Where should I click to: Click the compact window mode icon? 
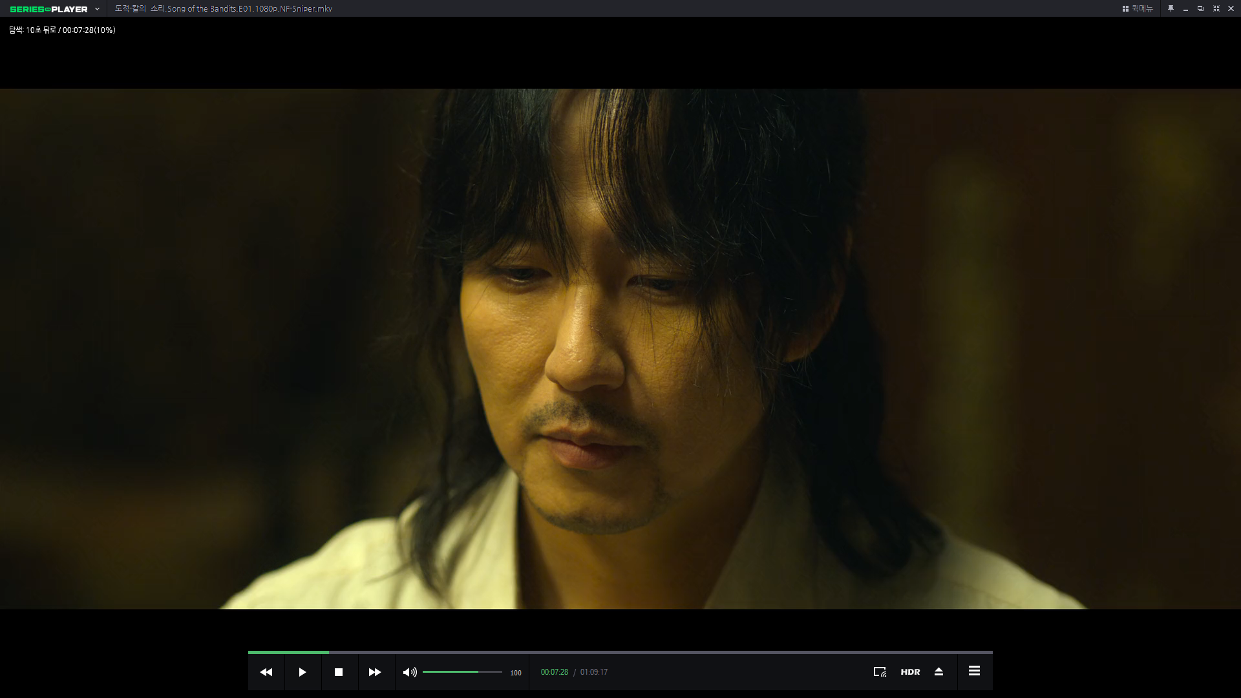(x=1200, y=9)
